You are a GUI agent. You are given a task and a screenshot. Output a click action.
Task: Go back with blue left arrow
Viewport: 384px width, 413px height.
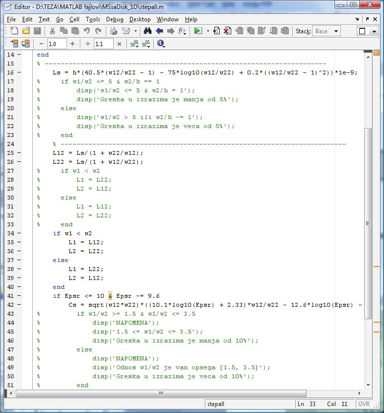click(x=159, y=31)
